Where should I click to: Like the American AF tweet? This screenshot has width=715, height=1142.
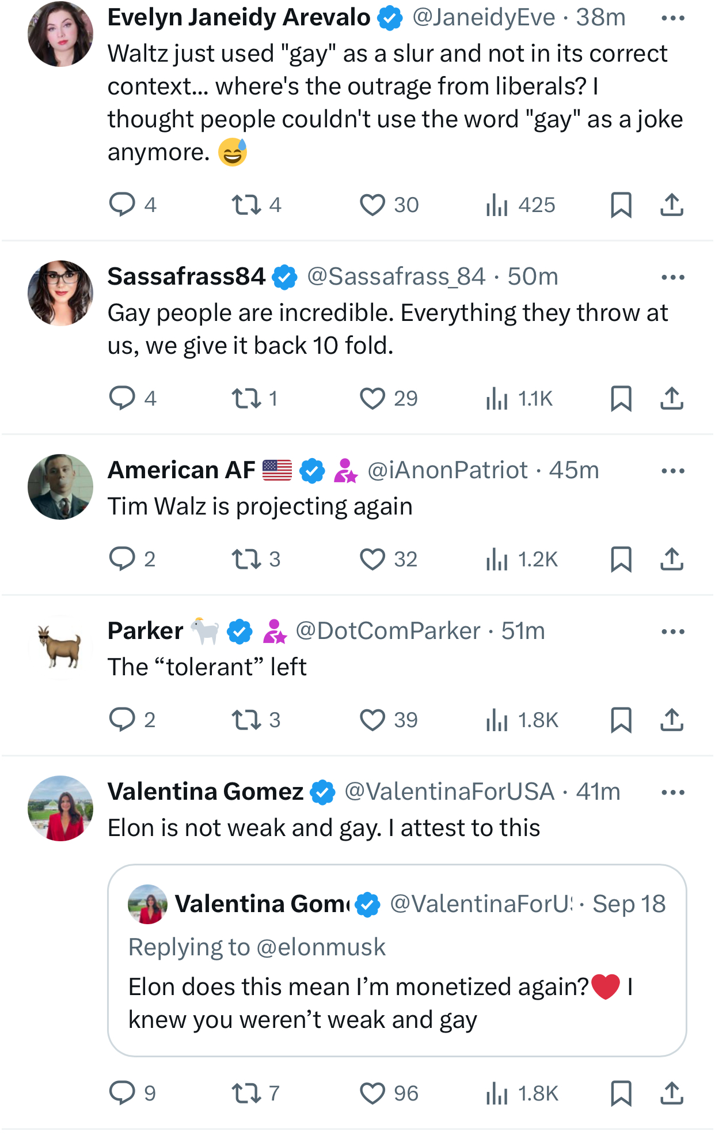coord(372,559)
